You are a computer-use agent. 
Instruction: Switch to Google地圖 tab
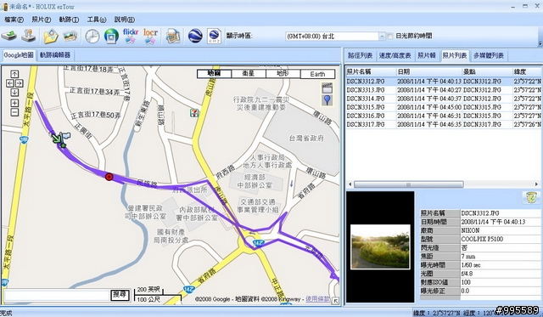click(19, 55)
